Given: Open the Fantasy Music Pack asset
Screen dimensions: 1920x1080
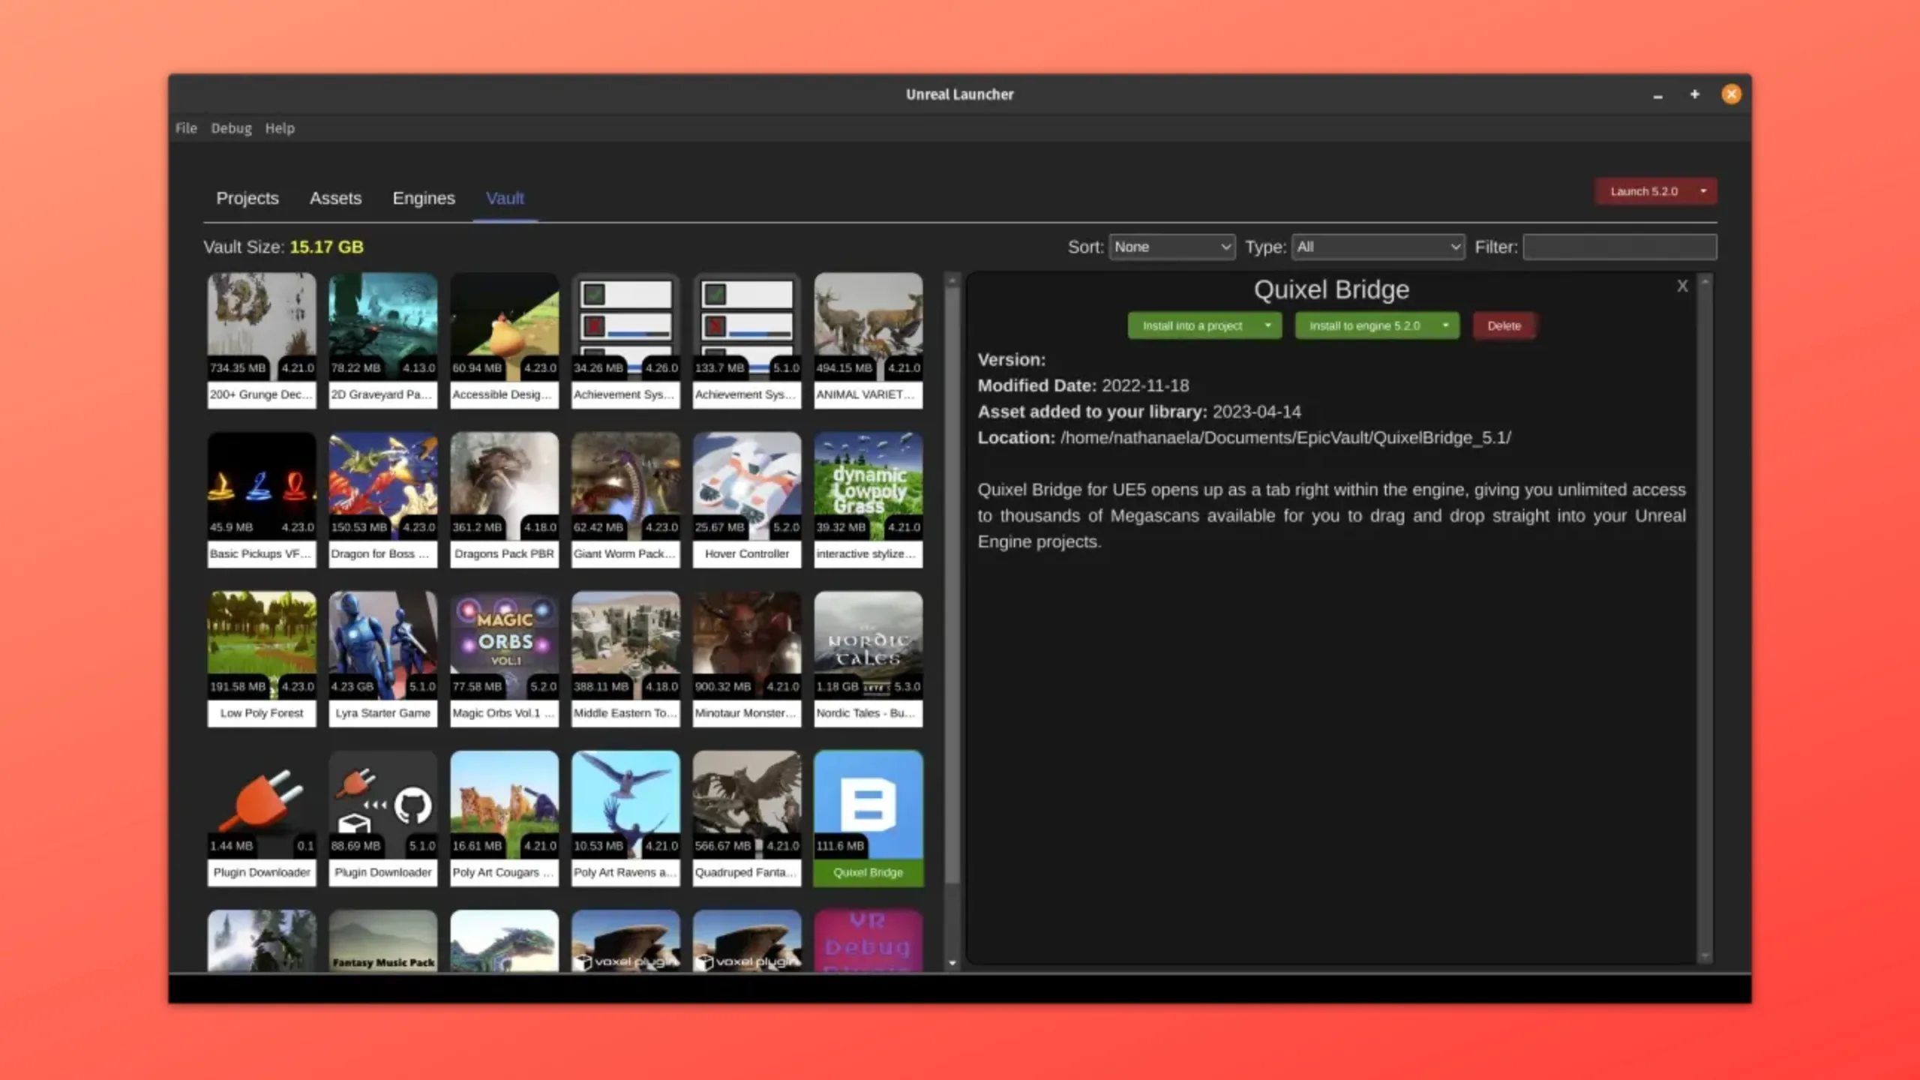Looking at the screenshot, I should click(383, 940).
